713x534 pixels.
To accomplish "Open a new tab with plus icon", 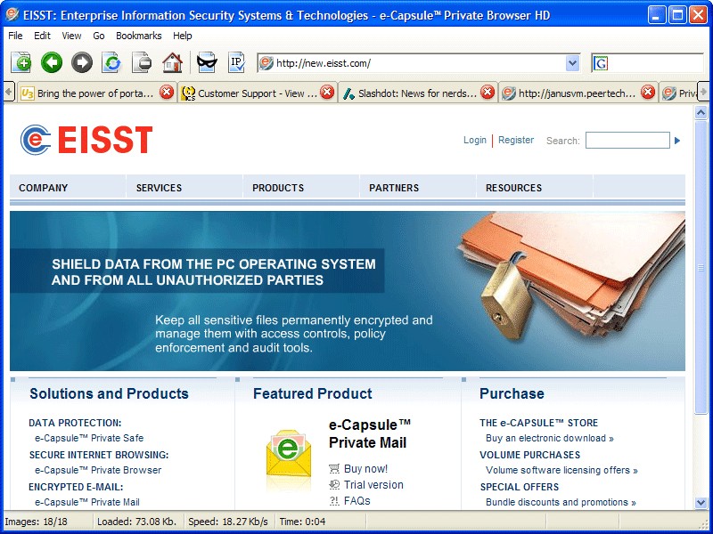I will 20,62.
